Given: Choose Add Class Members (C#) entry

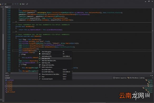Looking at the screenshot, I should (x=55, y=61).
